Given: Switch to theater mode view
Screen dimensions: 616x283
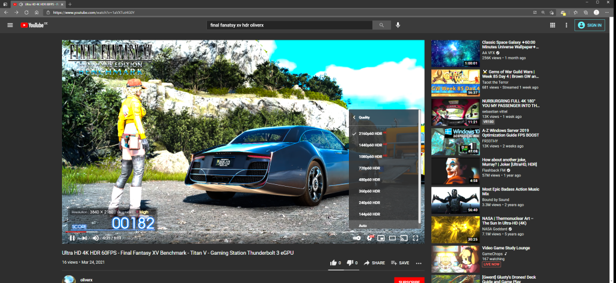Looking at the screenshot, I should click(x=392, y=238).
